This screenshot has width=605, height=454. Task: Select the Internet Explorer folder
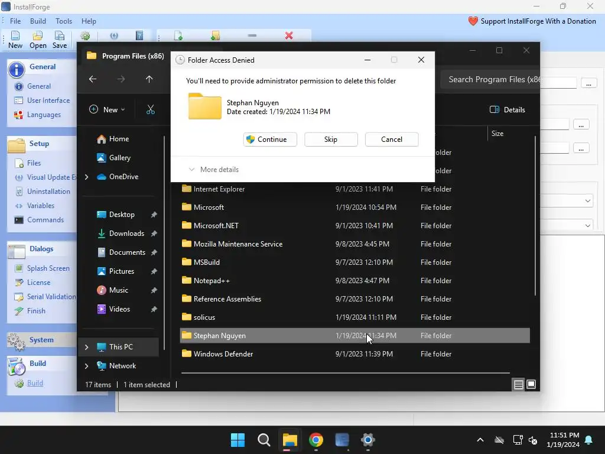354,189
